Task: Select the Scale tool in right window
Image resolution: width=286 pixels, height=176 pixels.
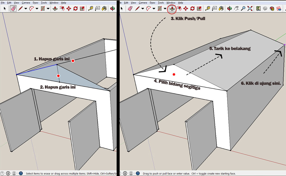Action: coord(199,8)
